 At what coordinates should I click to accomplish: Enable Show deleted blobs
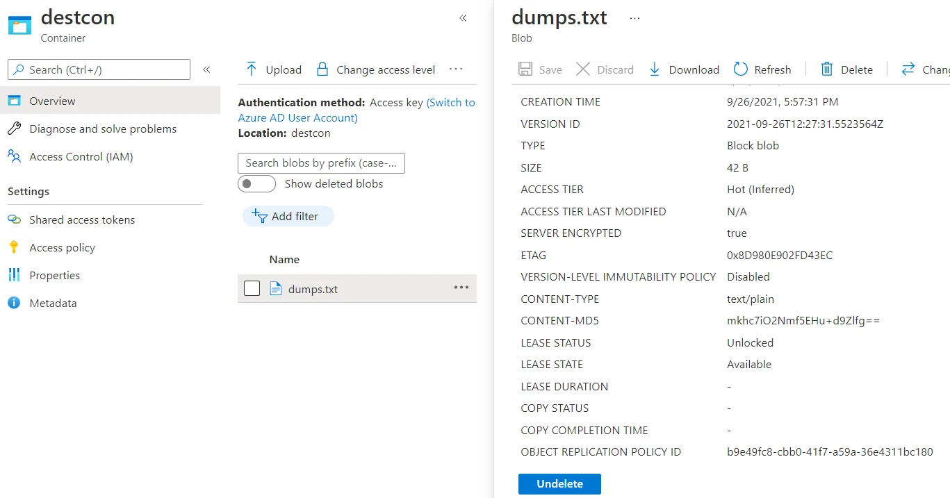(x=256, y=183)
